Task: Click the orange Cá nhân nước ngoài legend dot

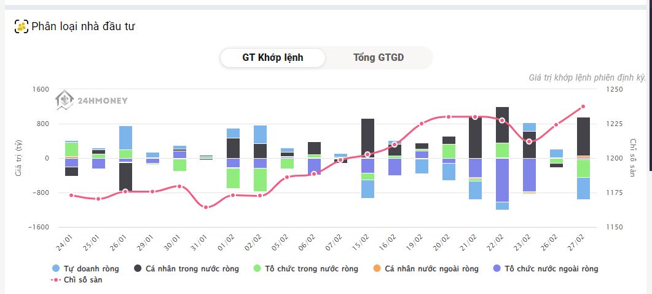Action: [377, 269]
